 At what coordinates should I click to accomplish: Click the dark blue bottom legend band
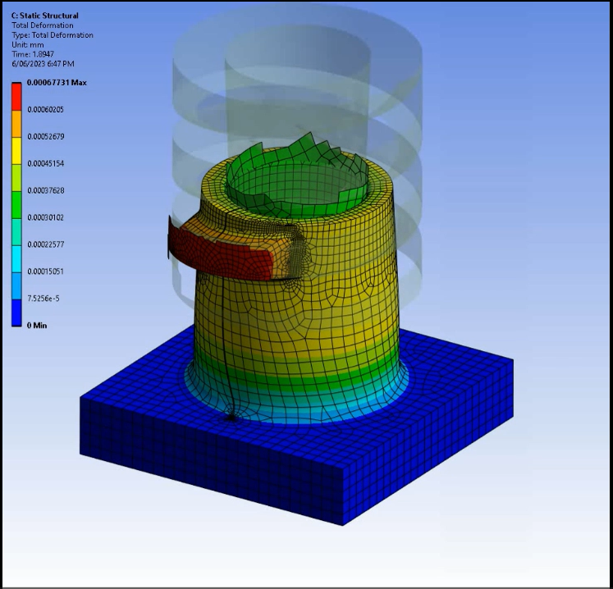pyautogui.click(x=16, y=312)
